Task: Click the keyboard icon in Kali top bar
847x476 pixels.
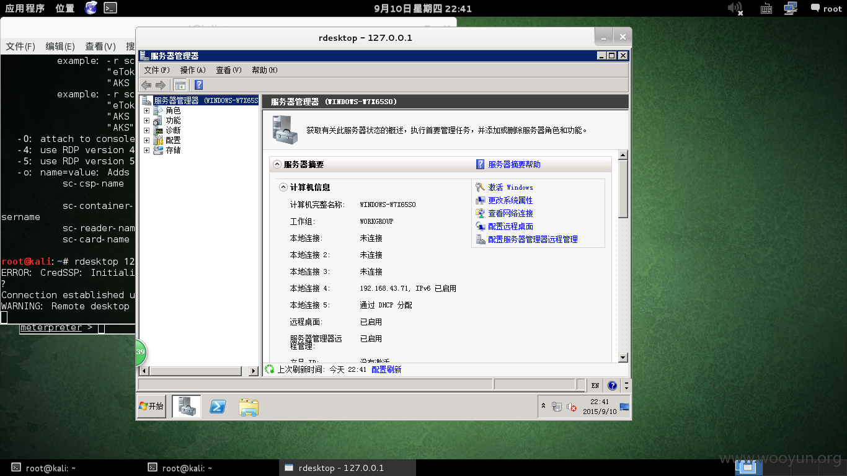Action: click(766, 9)
